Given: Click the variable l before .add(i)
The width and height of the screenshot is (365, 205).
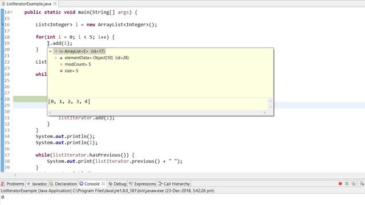Looking at the screenshot, I should point(48,43).
